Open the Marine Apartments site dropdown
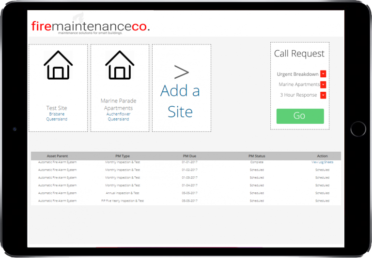The width and height of the screenshot is (372, 258). (323, 85)
